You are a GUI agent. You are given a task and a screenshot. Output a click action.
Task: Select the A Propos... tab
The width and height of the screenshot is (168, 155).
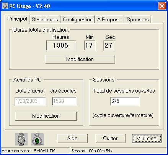click(x=109, y=19)
